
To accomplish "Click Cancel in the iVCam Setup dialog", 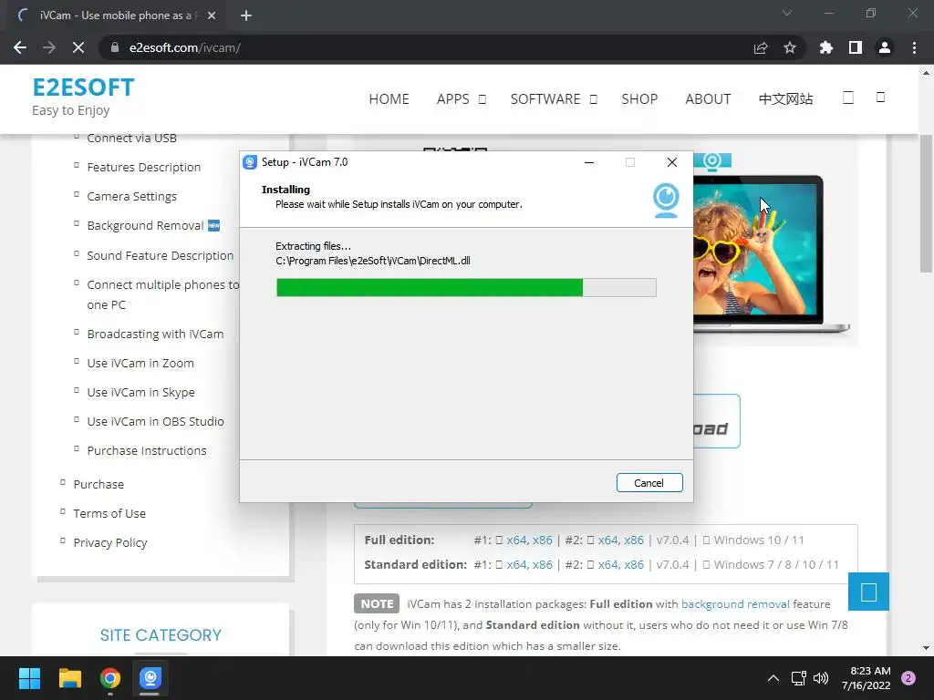I will tap(649, 483).
